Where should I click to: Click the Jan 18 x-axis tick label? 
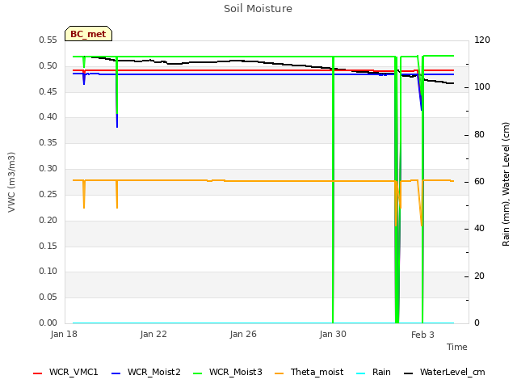click(64, 334)
